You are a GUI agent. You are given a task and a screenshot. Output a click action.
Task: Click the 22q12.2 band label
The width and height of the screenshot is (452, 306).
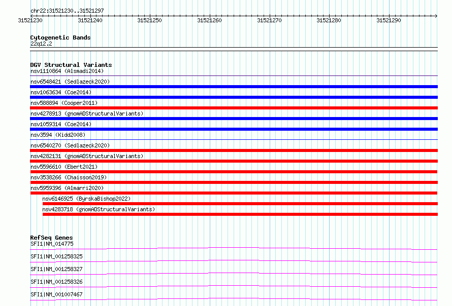pos(41,44)
